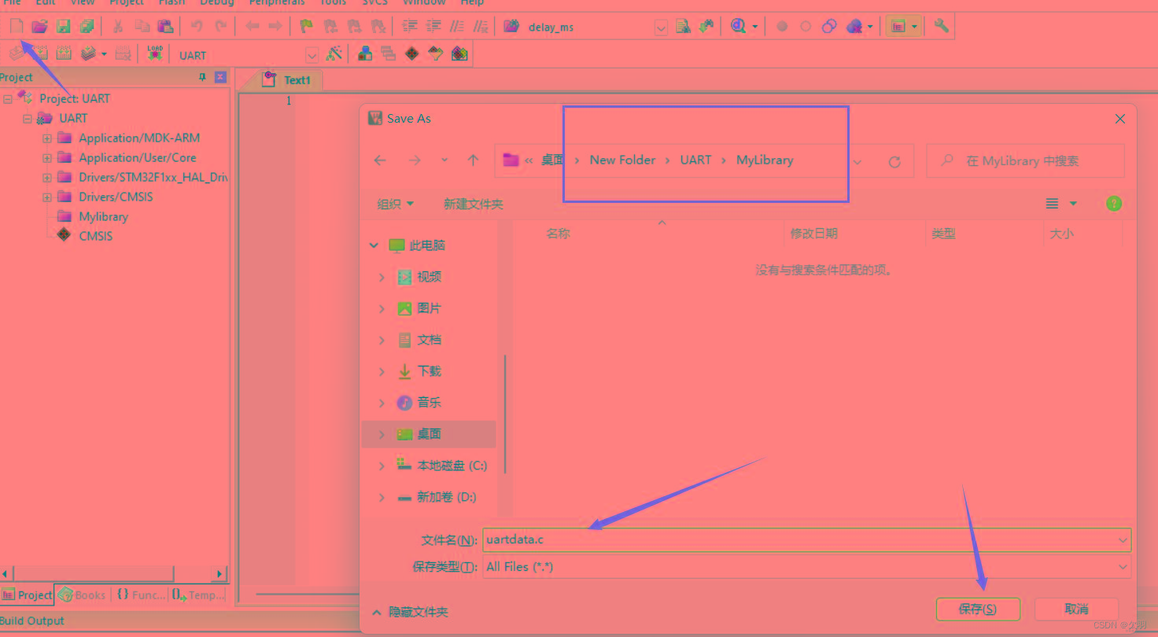Open the 组织 dropdown menu
This screenshot has height=637, width=1158.
coord(395,204)
